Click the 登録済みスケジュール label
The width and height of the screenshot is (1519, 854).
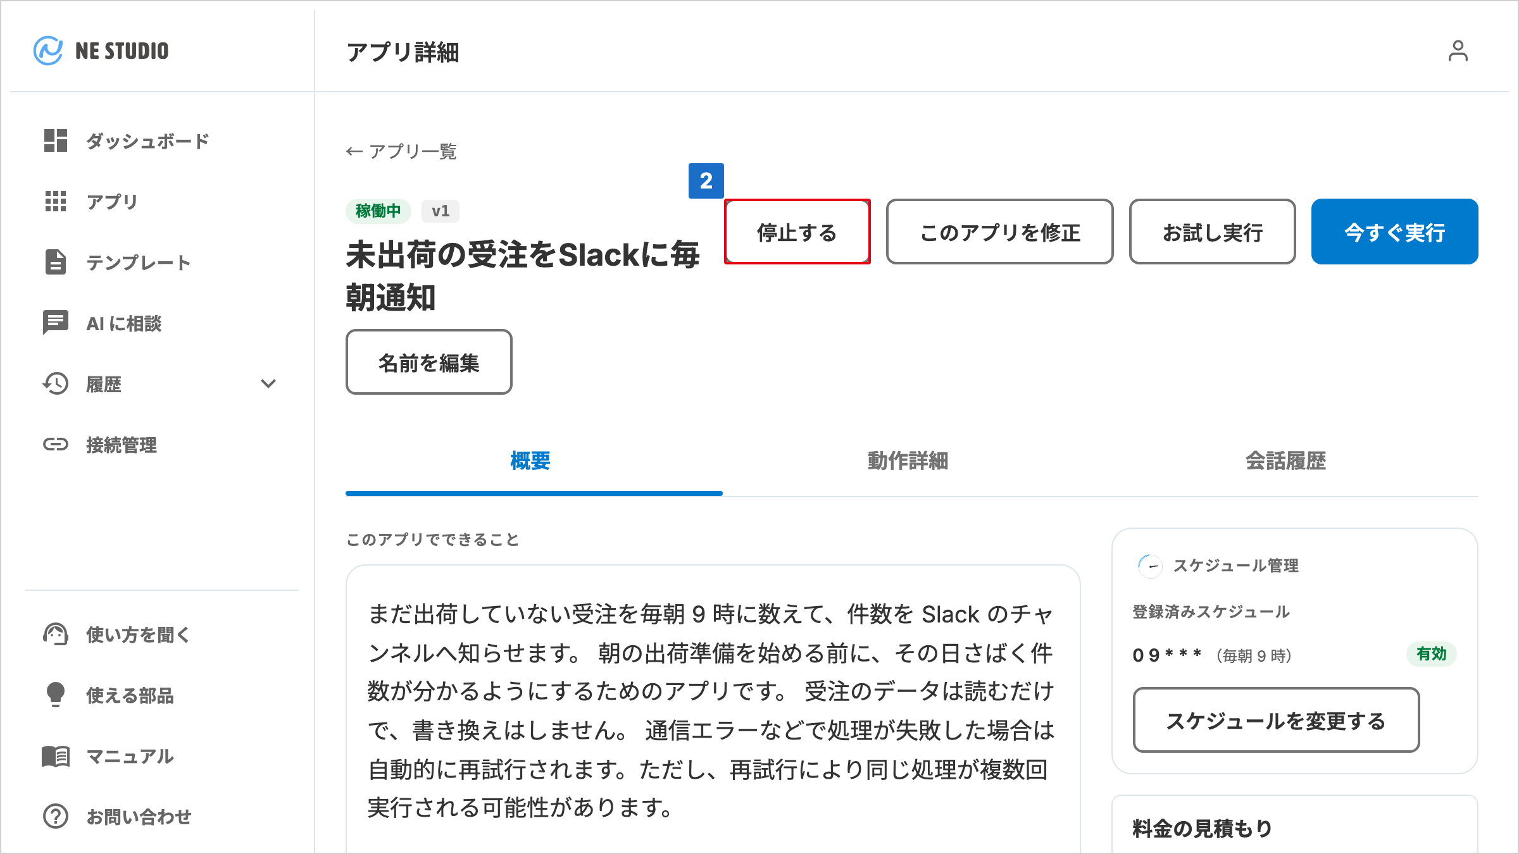[1211, 612]
